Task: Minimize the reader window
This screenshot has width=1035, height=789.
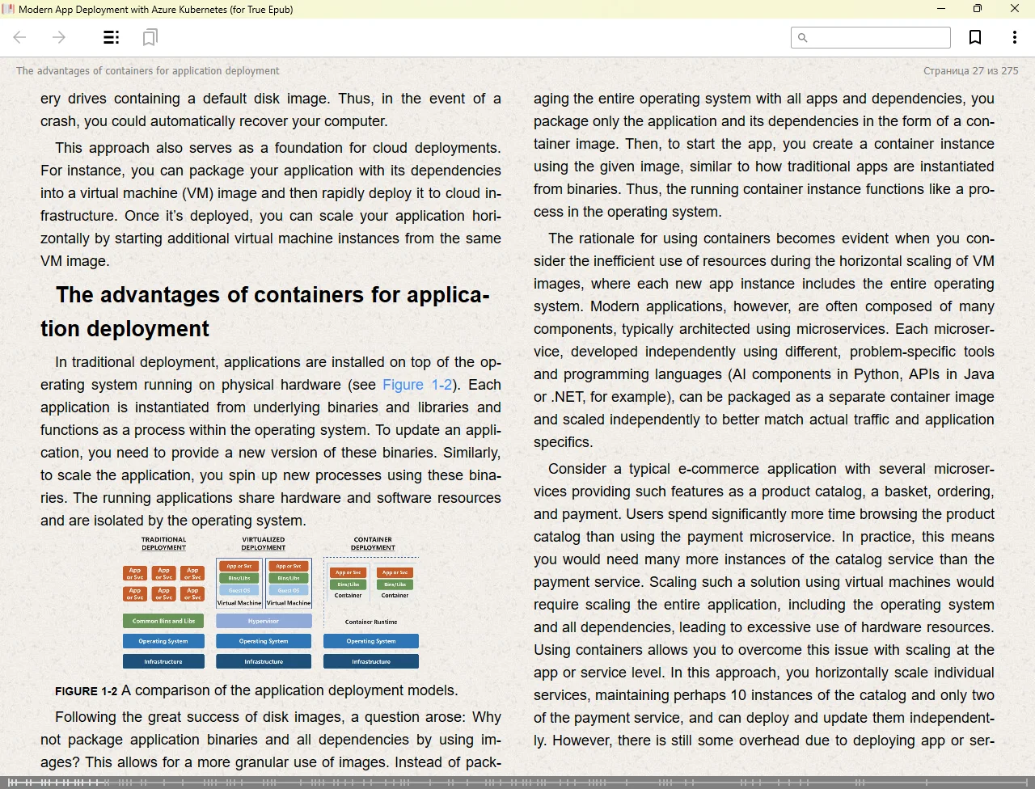Action: [x=941, y=9]
